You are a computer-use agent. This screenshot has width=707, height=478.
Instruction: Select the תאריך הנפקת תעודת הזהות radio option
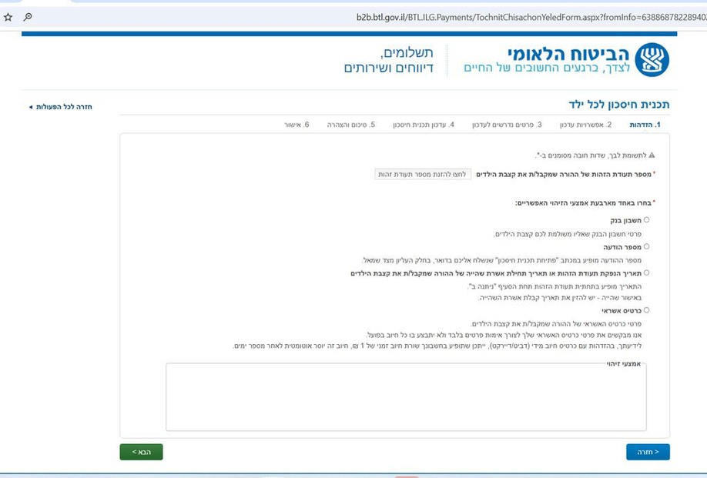(x=647, y=272)
